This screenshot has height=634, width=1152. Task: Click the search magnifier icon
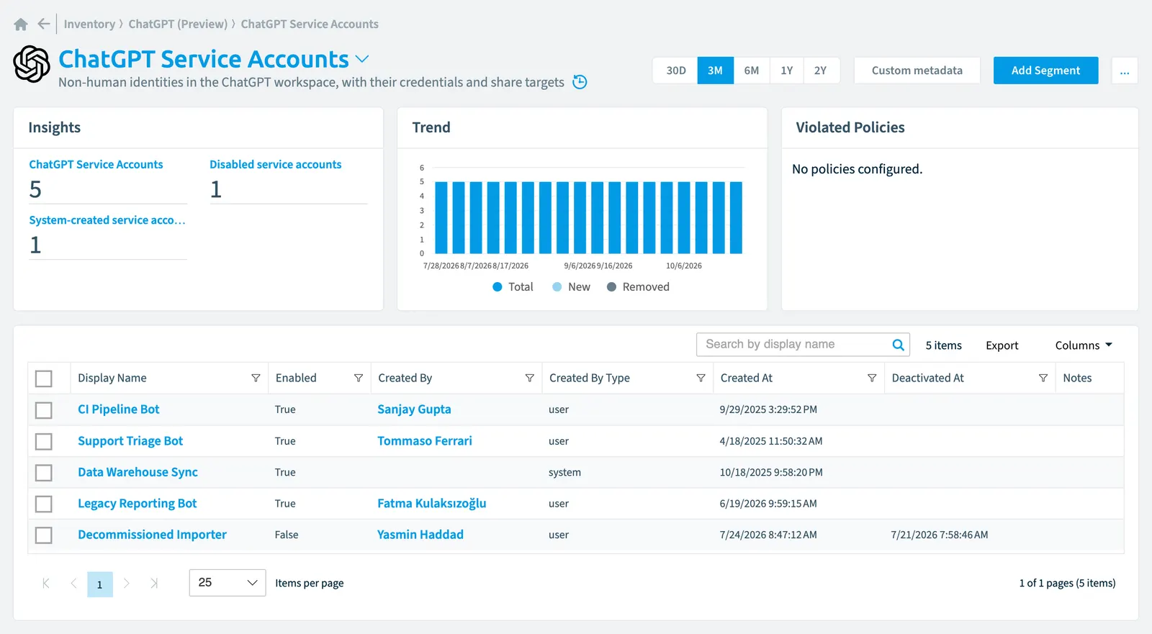(898, 345)
